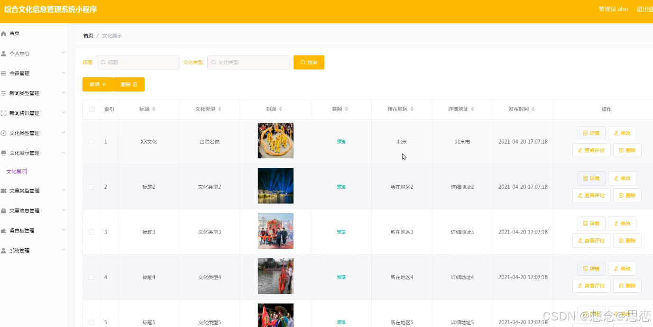Viewport: 653px width, 327px height.
Task: Click the icon beside 留言板管理
Action: tap(4, 231)
